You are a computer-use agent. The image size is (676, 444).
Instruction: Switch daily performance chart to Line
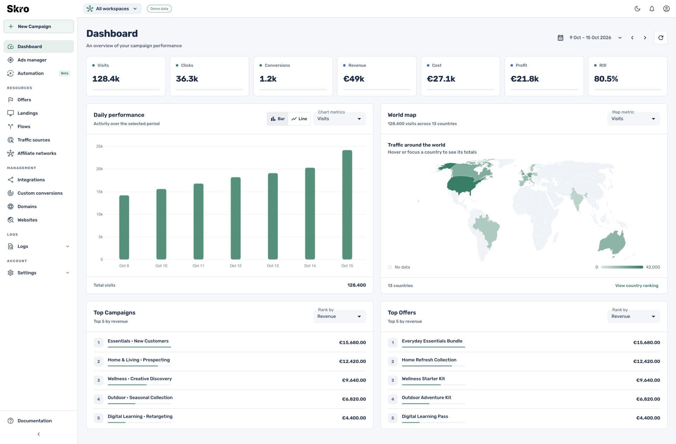click(x=299, y=119)
